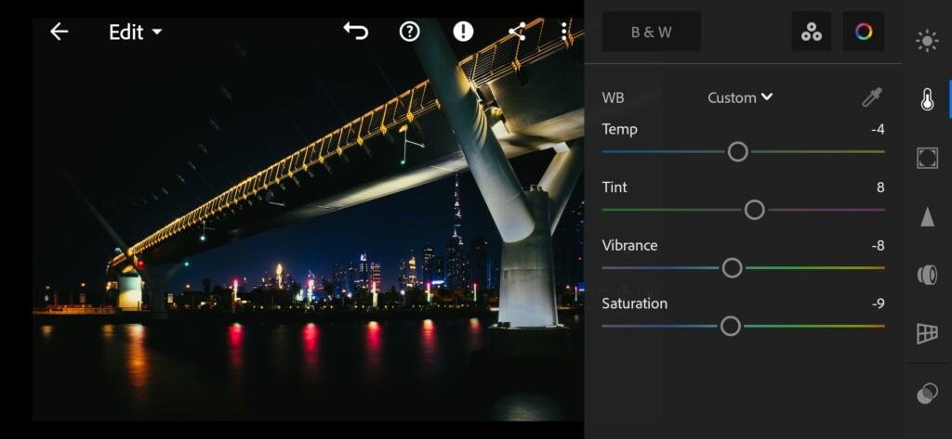Click the Tint value 8
The height and width of the screenshot is (439, 952).
click(880, 187)
